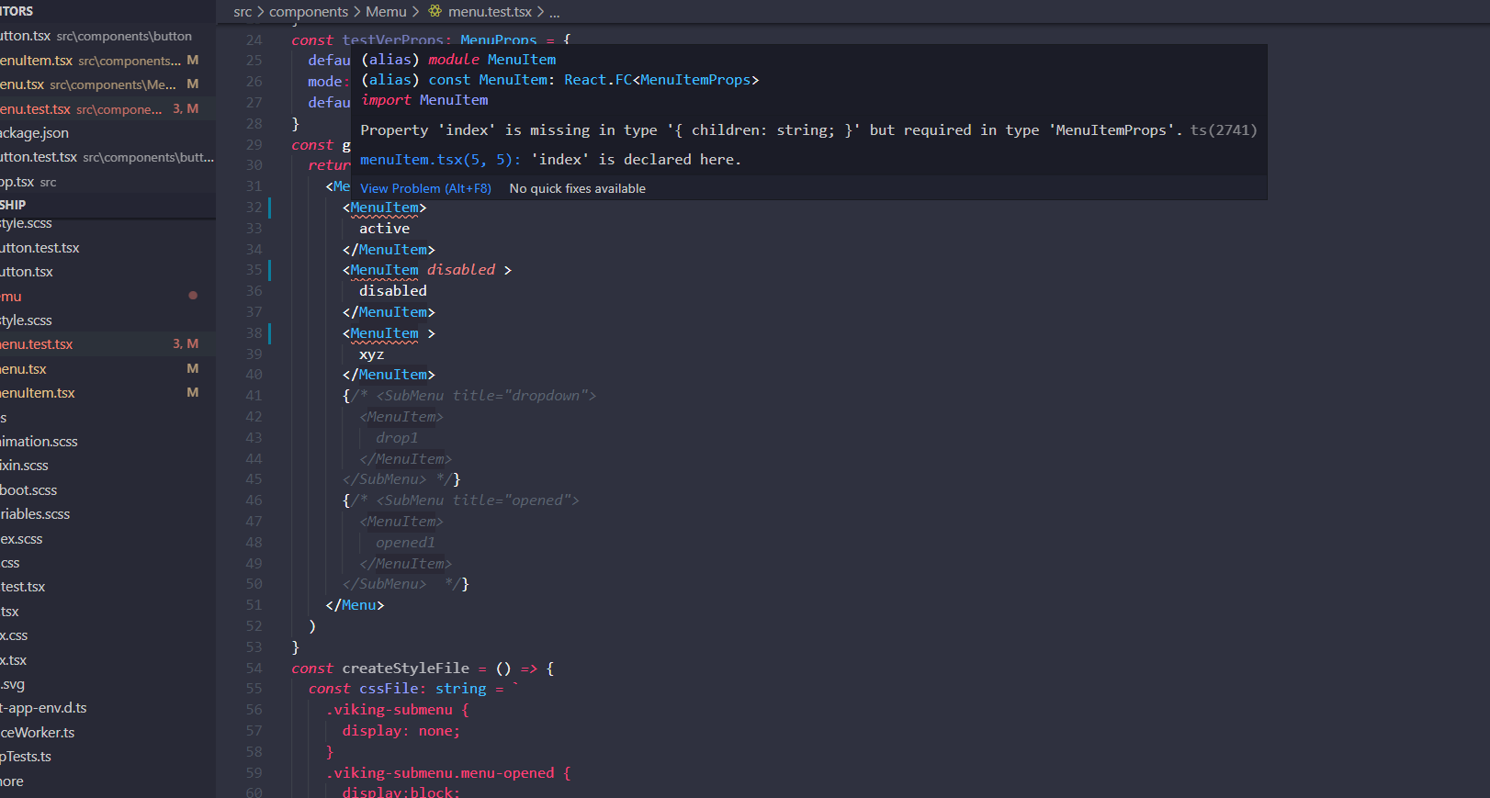Click '.viking-submenu.menu-opened' on line 59

[440, 773]
